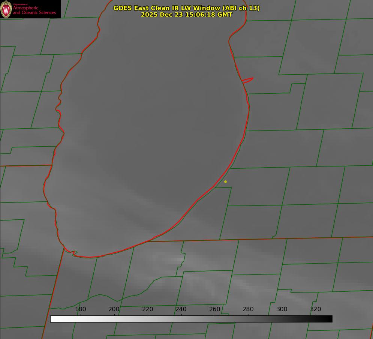Image resolution: width=373 pixels, height=339 pixels.
Task: Click the yellow dot location marker
Action: coord(225,182)
